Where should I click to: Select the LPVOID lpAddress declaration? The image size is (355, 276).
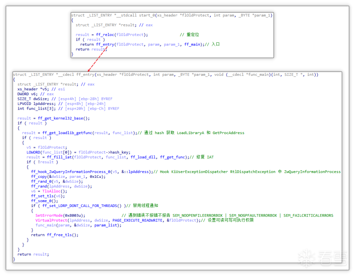37,104
